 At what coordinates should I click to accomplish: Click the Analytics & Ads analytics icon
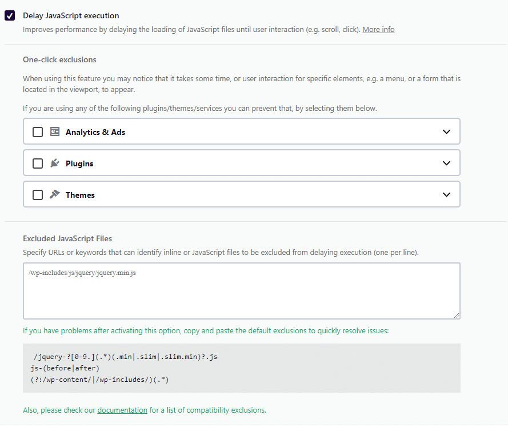pyautogui.click(x=54, y=131)
